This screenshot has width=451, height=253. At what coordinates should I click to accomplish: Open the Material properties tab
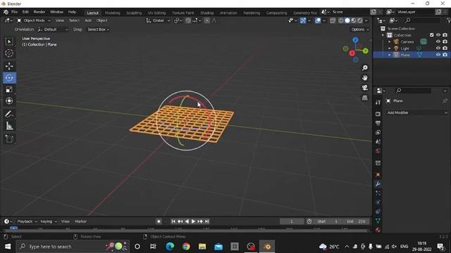378,230
